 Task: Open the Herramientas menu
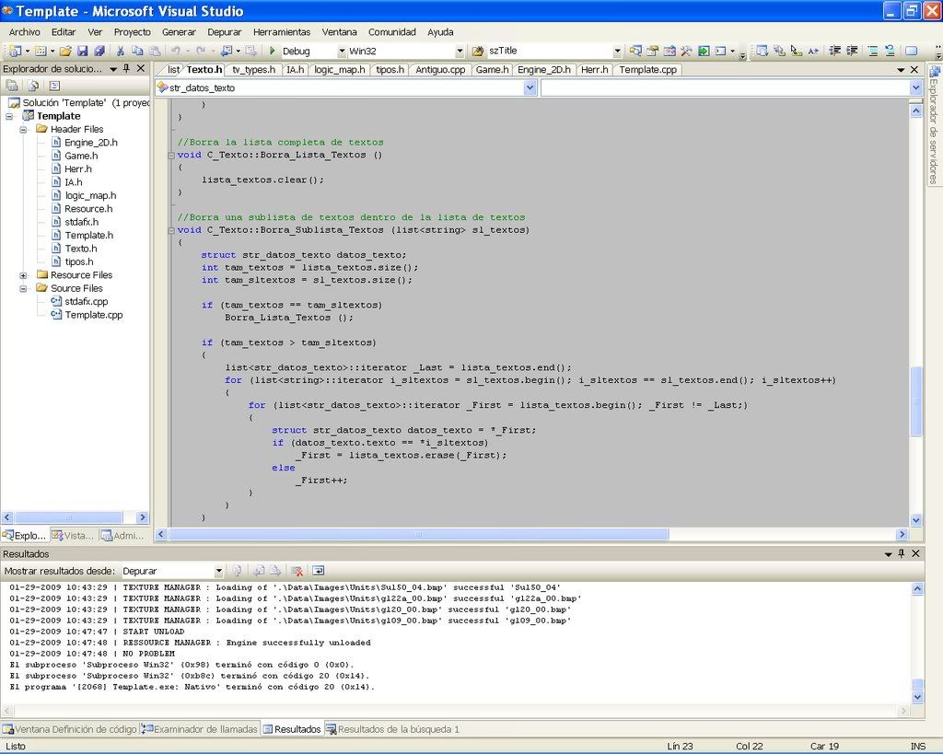point(282,32)
